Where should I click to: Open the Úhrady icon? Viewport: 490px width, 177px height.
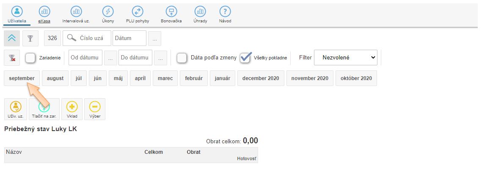(200, 12)
